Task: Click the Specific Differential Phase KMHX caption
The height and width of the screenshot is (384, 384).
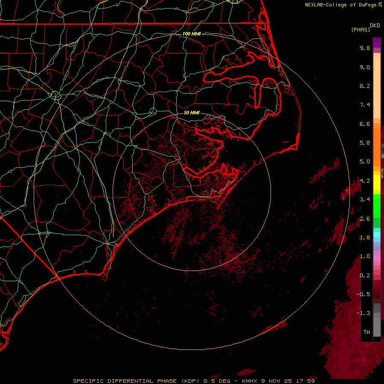Action: click(x=194, y=381)
